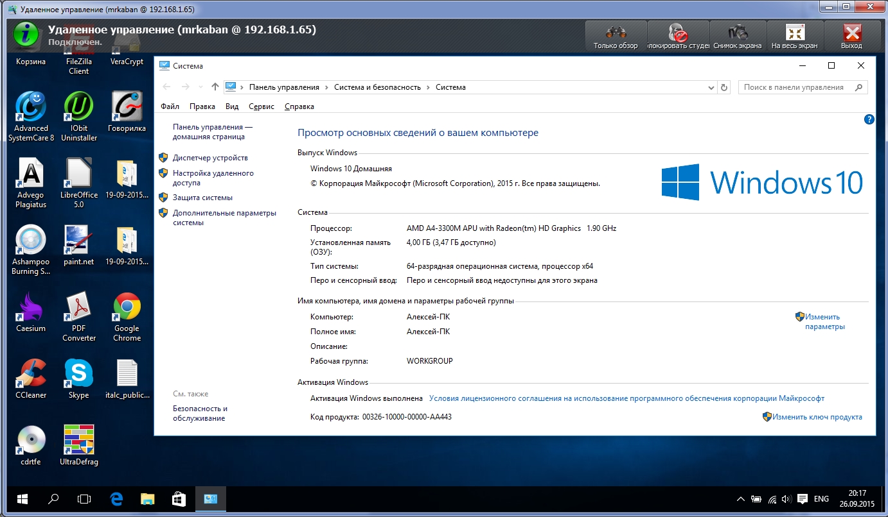Image resolution: width=888 pixels, height=517 pixels.
Task: Select the Skype desktop icon
Action: 79,378
